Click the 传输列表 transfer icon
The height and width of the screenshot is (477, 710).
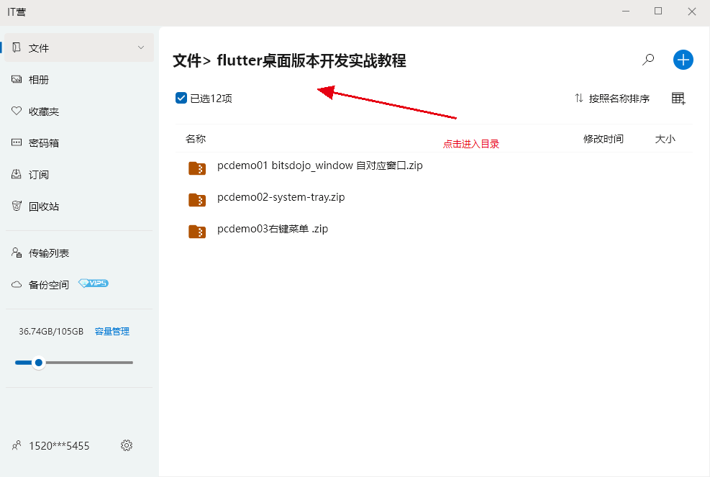pos(17,253)
